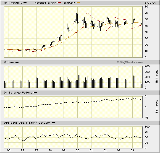This screenshot has width=160, height=153.
Task: Click the year label 99
Action: 64,151
